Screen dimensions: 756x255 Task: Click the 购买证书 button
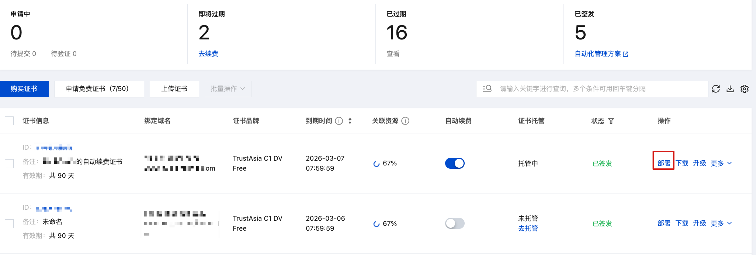24,89
